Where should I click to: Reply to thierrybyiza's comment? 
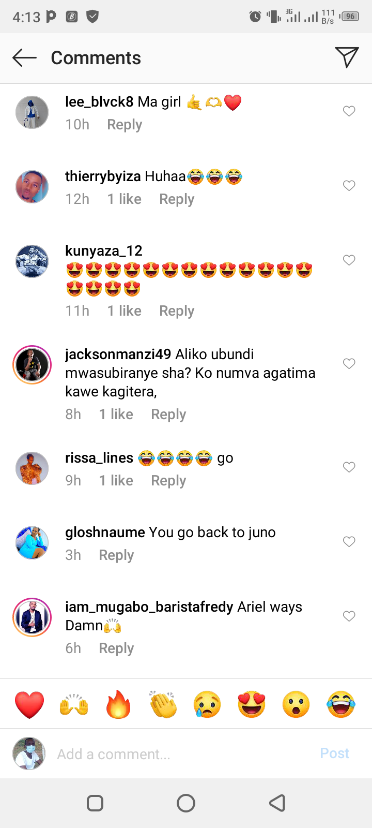coord(177,199)
